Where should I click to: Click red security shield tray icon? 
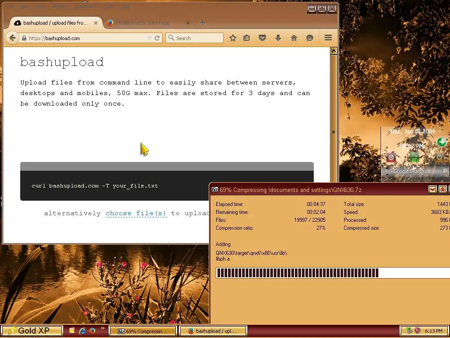click(417, 331)
